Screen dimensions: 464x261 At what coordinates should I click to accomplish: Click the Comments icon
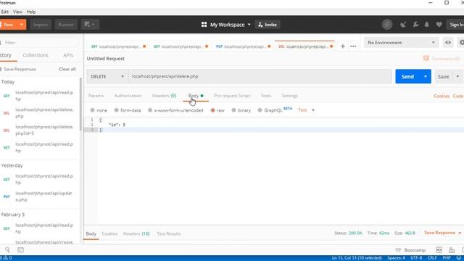click(426, 58)
